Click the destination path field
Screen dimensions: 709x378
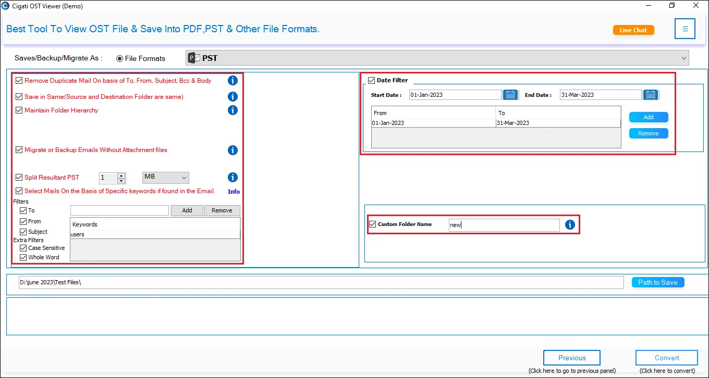pos(321,282)
